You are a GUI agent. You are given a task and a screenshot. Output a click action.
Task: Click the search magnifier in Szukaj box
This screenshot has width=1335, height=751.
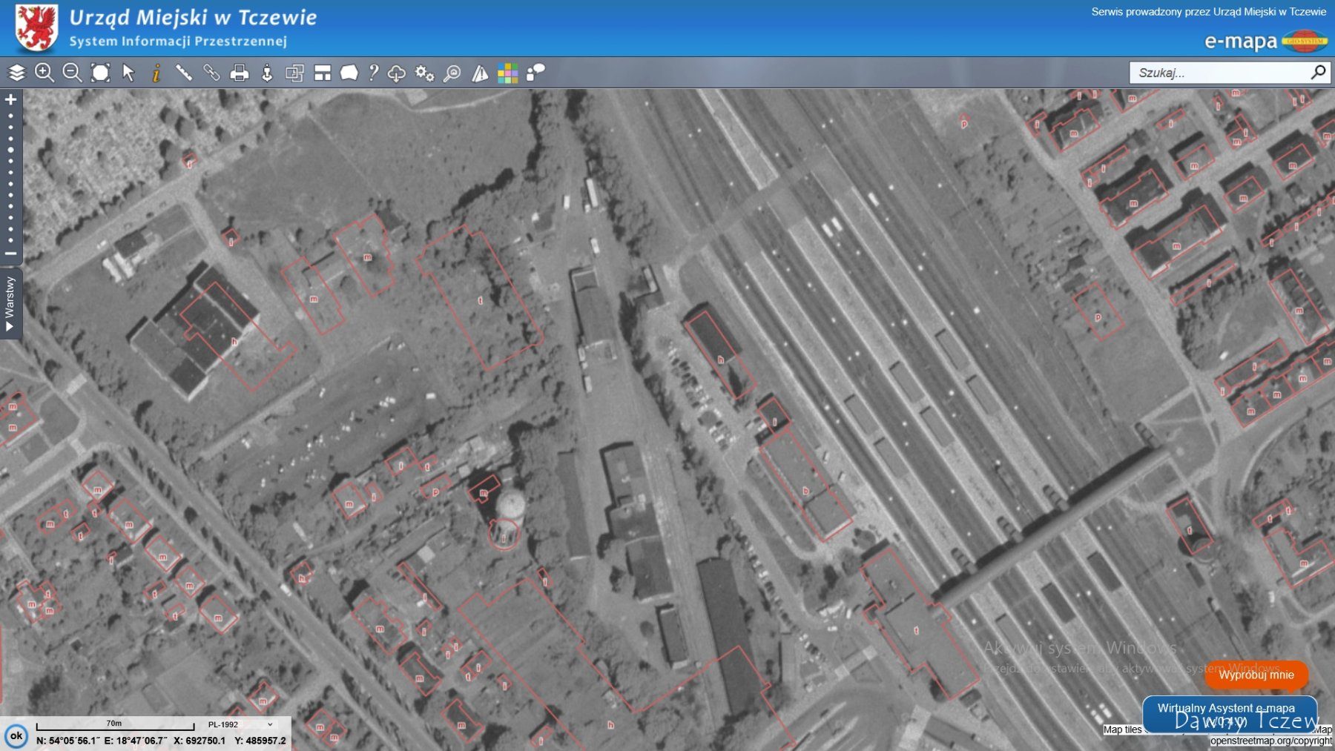click(x=1318, y=72)
